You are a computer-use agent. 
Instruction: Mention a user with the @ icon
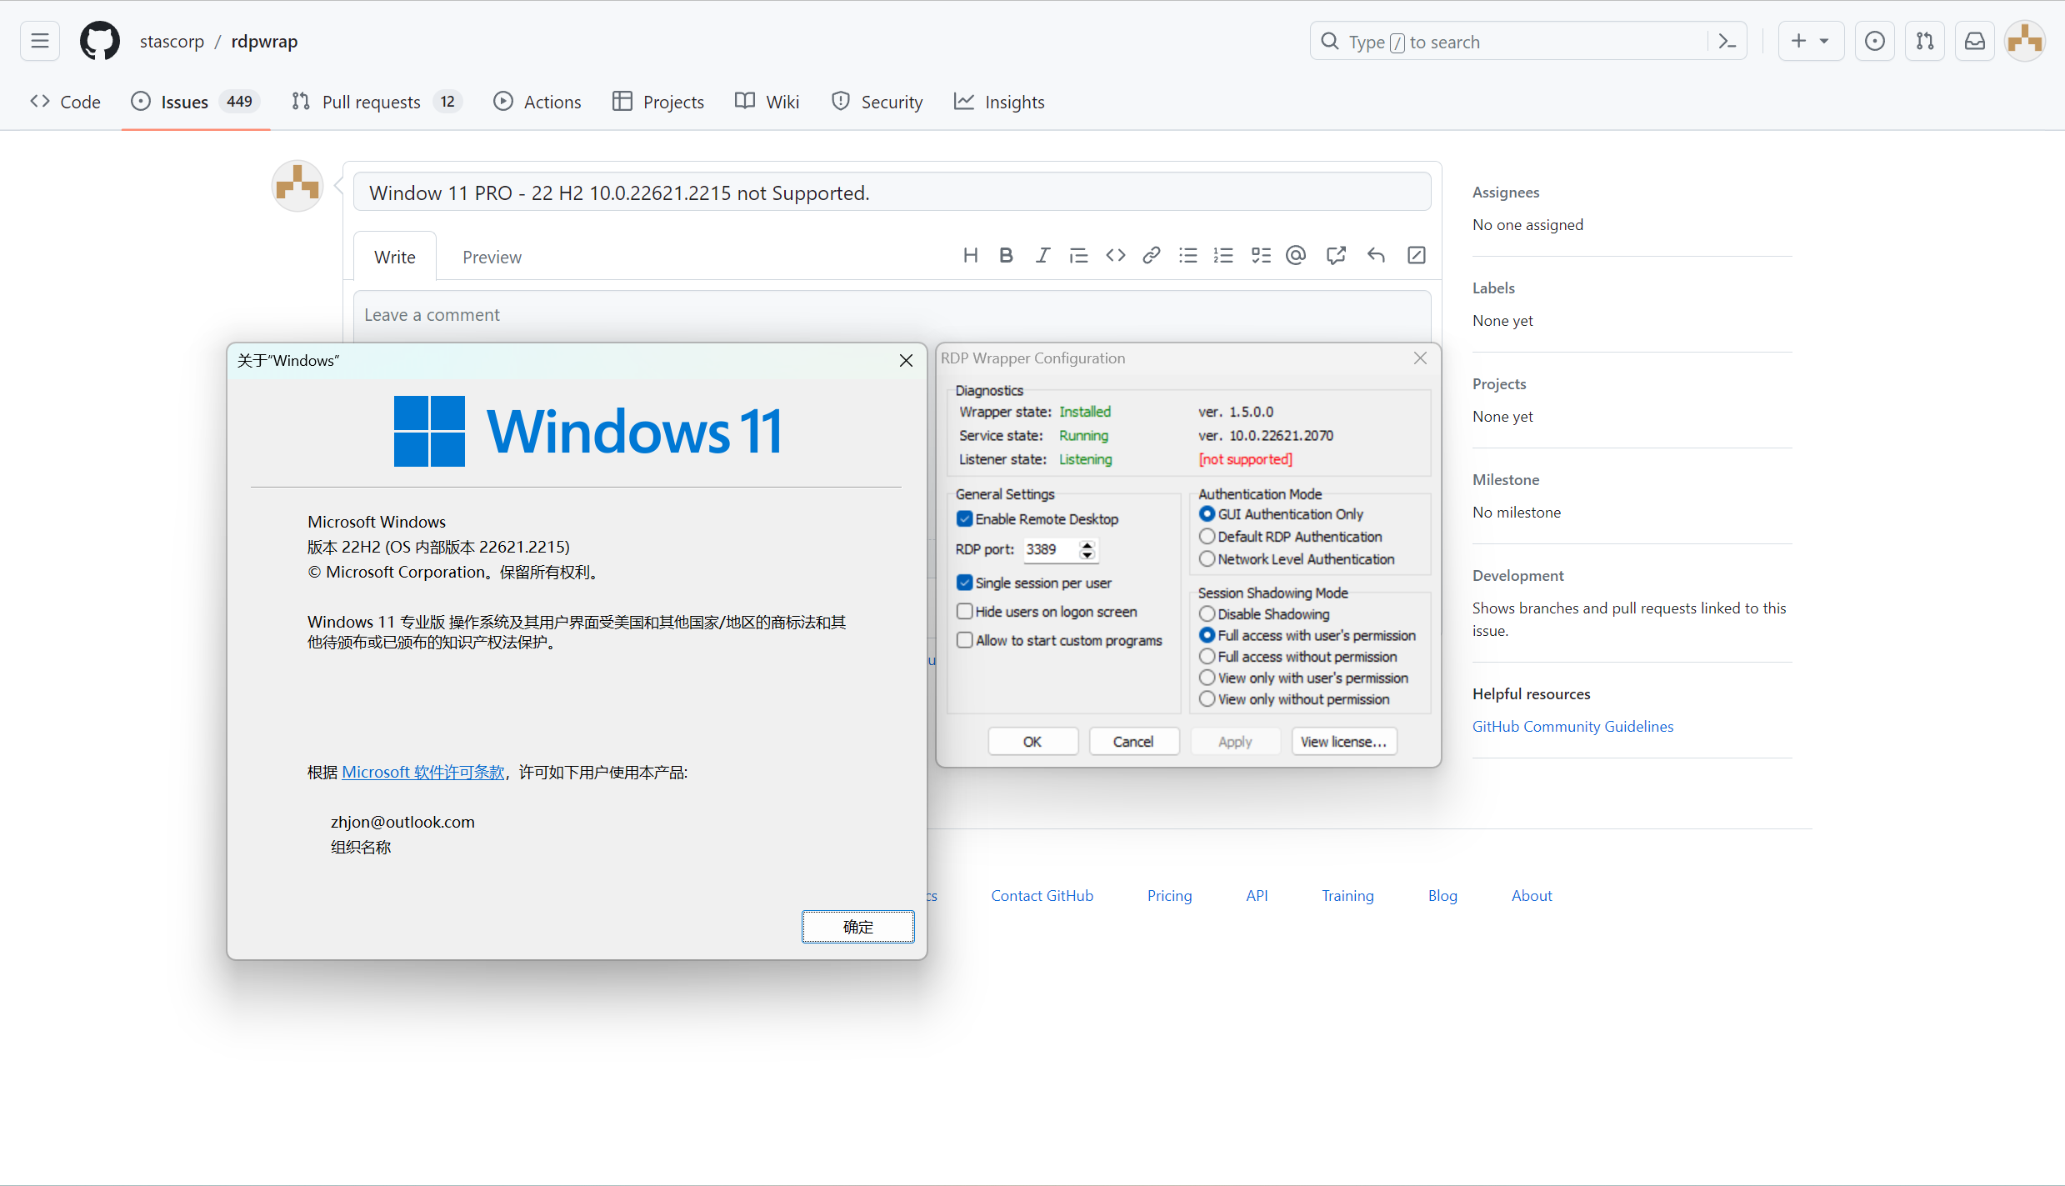pos(1296,255)
